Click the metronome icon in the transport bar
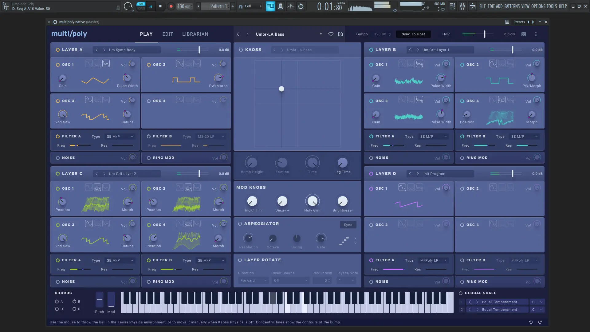 [x=291, y=6]
